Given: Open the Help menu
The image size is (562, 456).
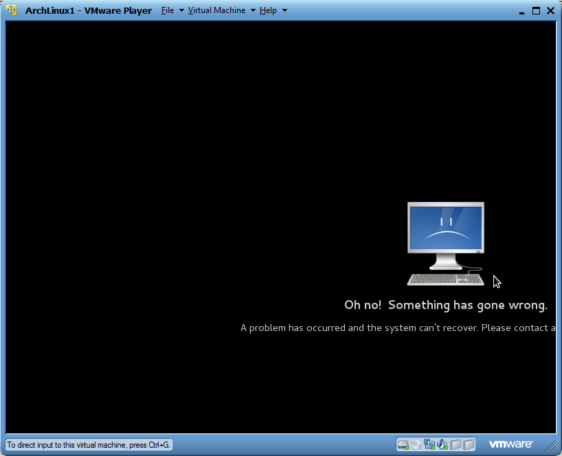Looking at the screenshot, I should [x=268, y=10].
